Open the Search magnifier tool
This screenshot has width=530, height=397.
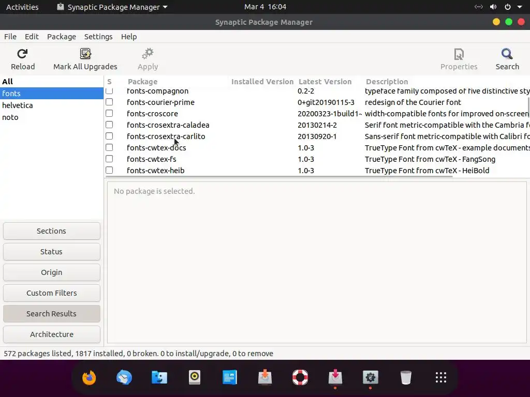[507, 54]
